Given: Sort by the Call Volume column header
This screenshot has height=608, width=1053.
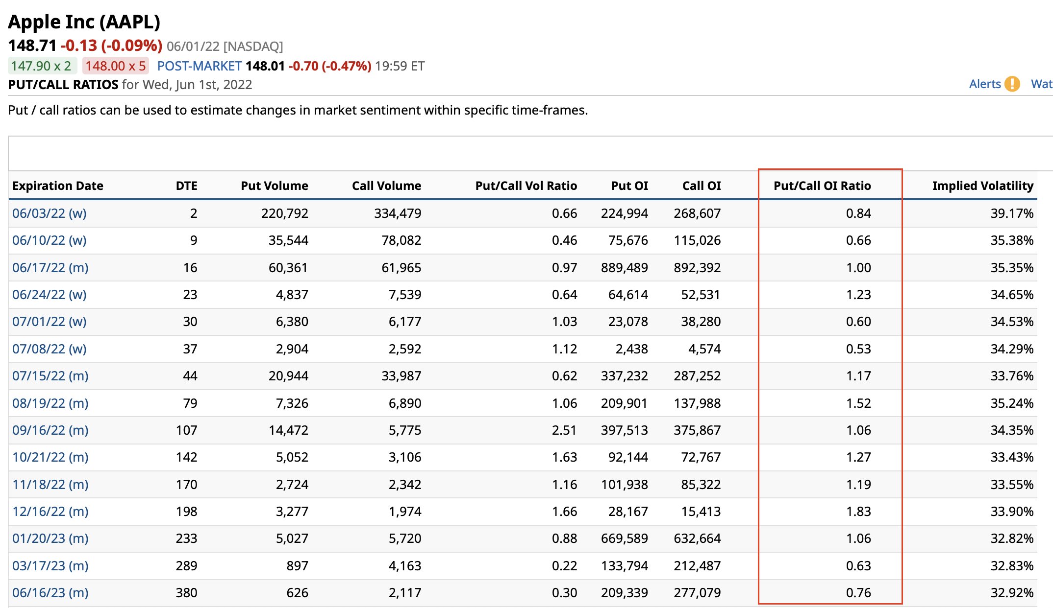Looking at the screenshot, I should 386,186.
